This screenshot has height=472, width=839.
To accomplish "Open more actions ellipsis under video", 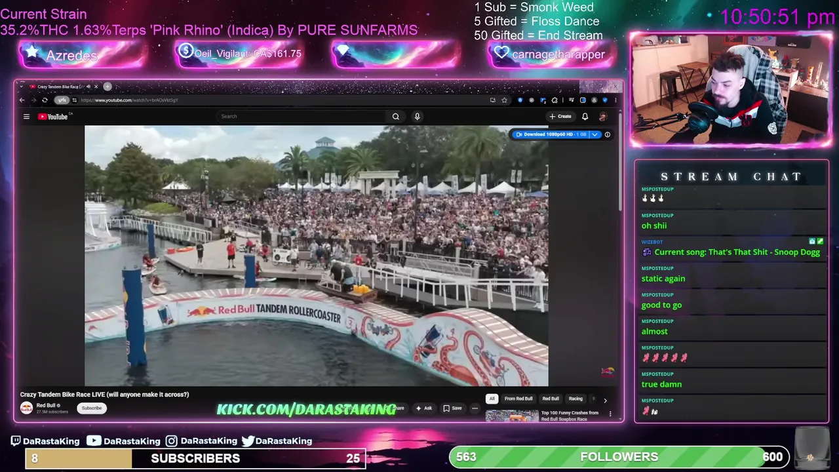I will tap(475, 408).
